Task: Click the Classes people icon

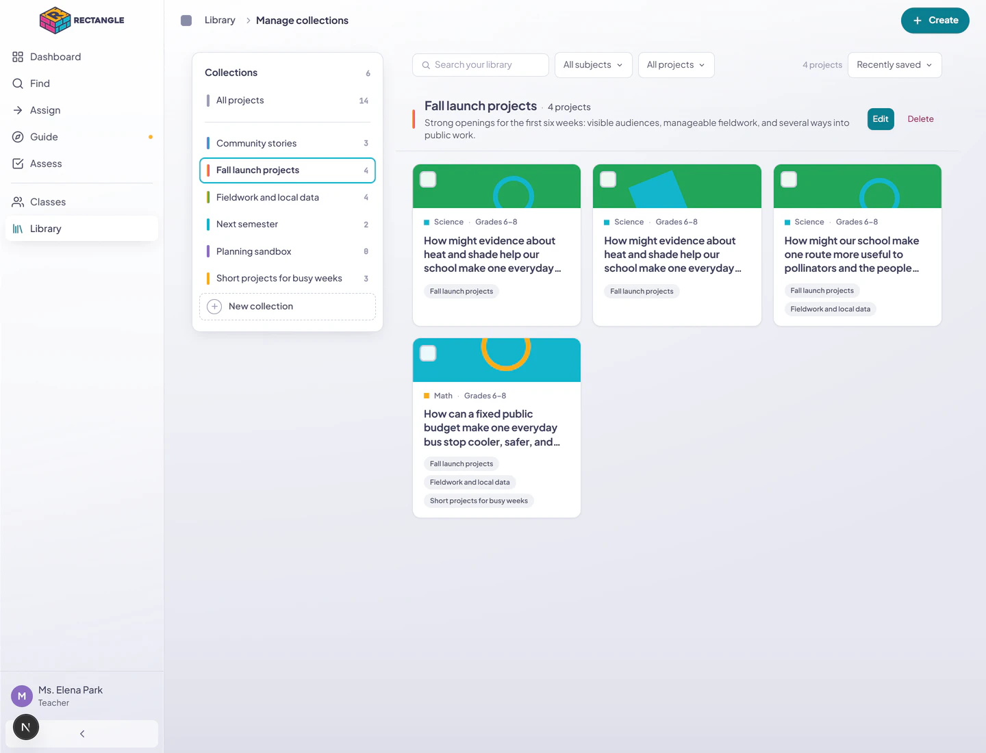Action: point(18,202)
